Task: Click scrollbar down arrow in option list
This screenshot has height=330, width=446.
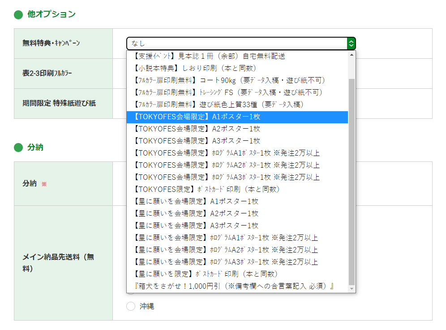Action: (x=352, y=289)
